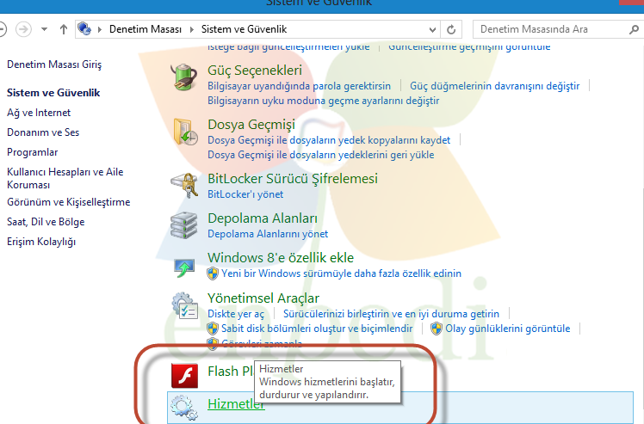Click Sistem ve Güvenlik in the sidebar
The image size is (644, 424).
click(53, 93)
